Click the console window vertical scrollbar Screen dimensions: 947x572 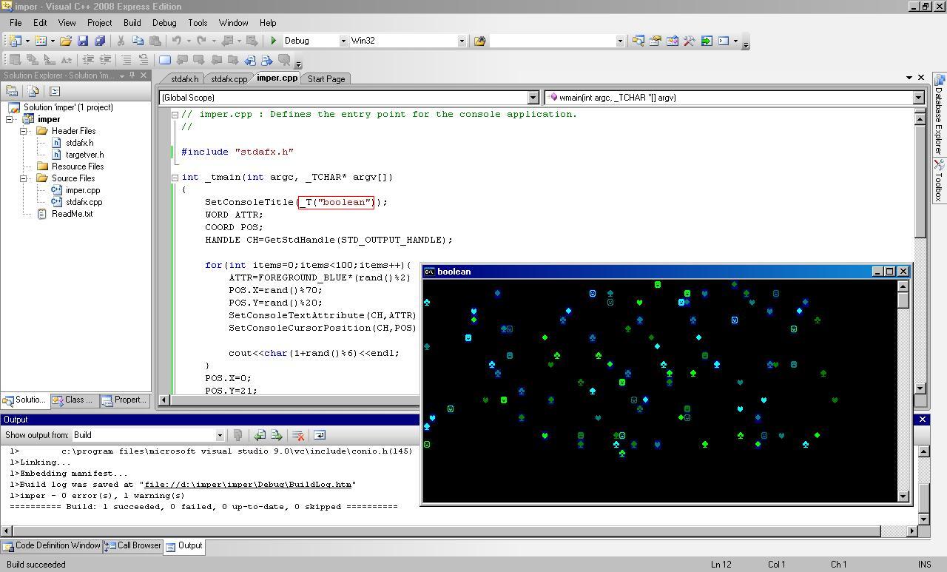tap(903, 392)
